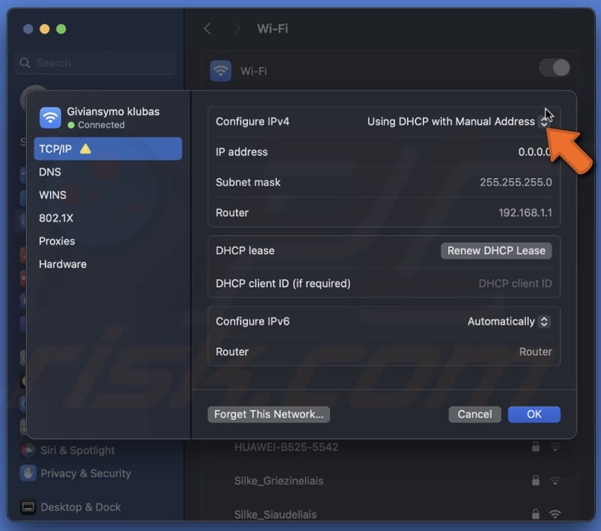Go forward with the right chevron
Image resolution: width=601 pixels, height=531 pixels.
(237, 29)
